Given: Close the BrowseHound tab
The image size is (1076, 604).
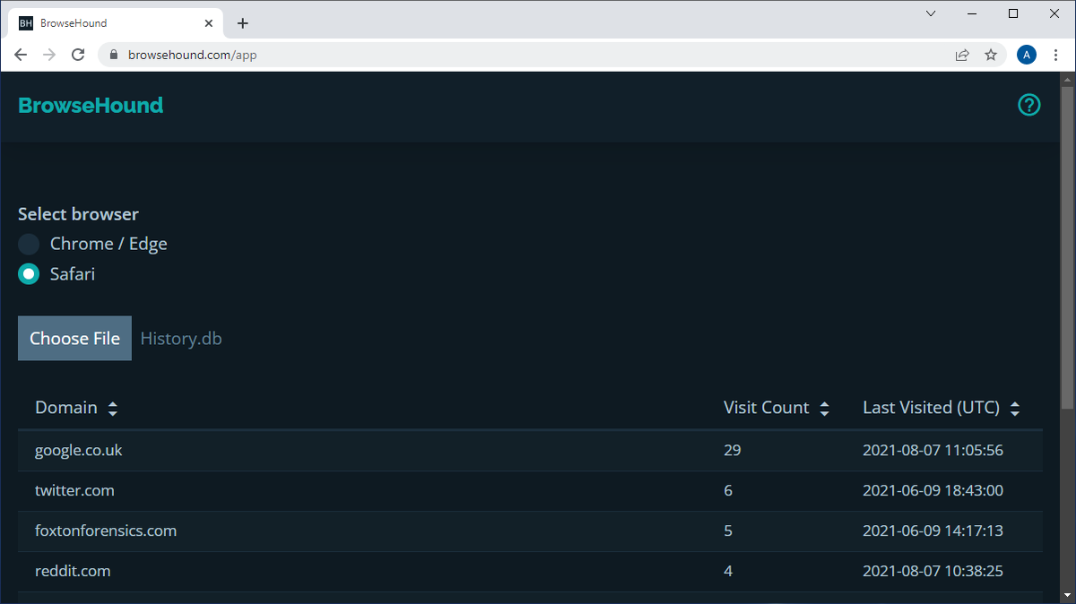Looking at the screenshot, I should [x=208, y=23].
